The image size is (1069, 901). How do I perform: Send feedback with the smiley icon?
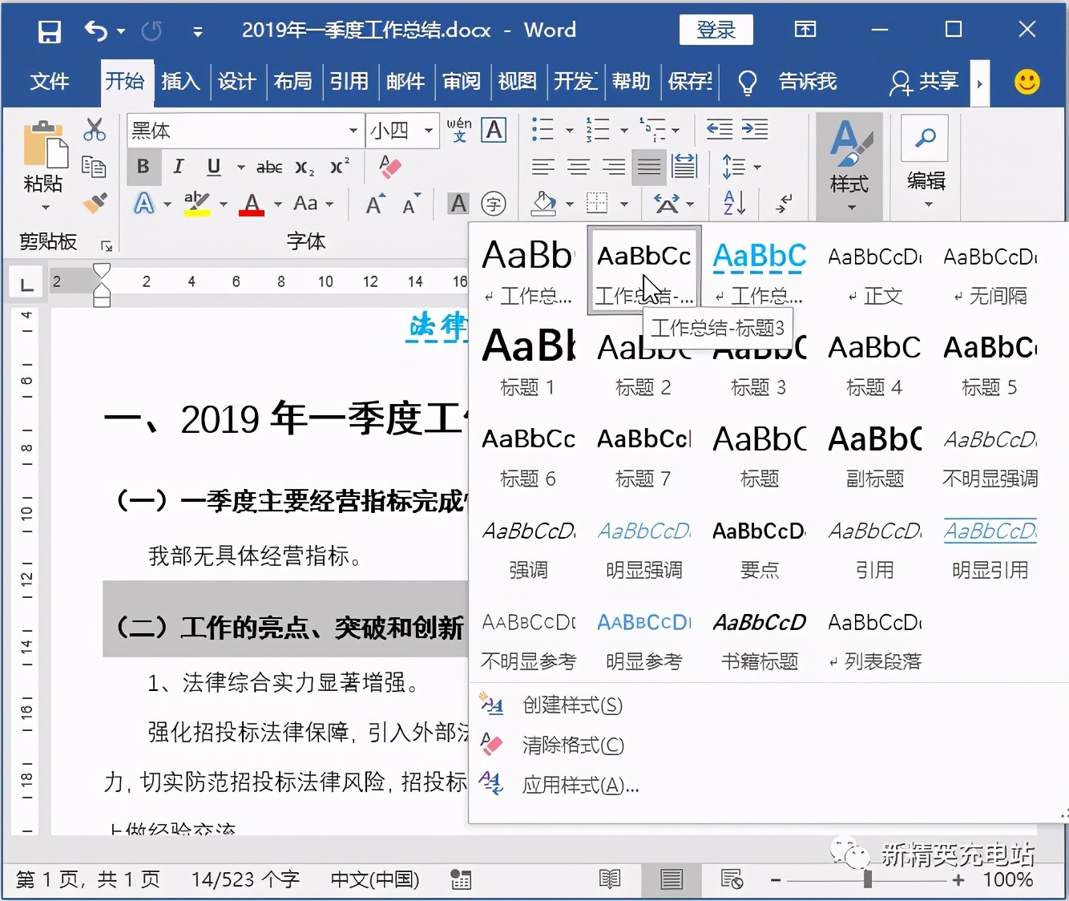(1027, 82)
